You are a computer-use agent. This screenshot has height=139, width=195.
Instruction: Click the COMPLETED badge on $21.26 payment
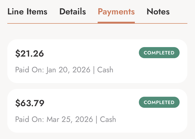click(x=159, y=53)
